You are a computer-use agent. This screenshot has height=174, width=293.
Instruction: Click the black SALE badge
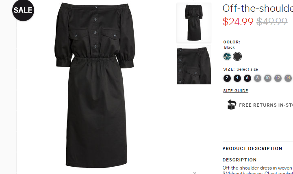pyautogui.click(x=23, y=10)
